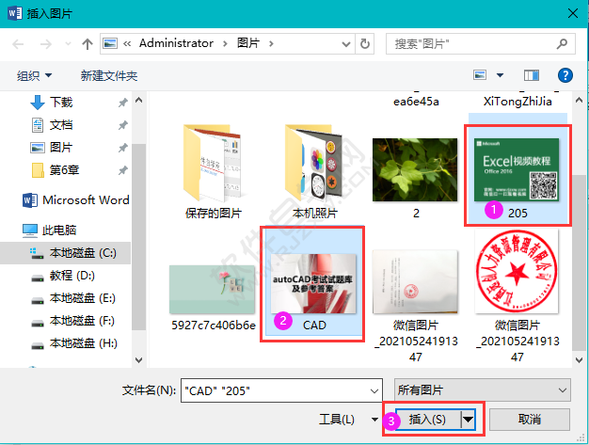Viewport: 589px width, 445px height.
Task: Click the ea6e45a file name
Action: tap(416, 102)
